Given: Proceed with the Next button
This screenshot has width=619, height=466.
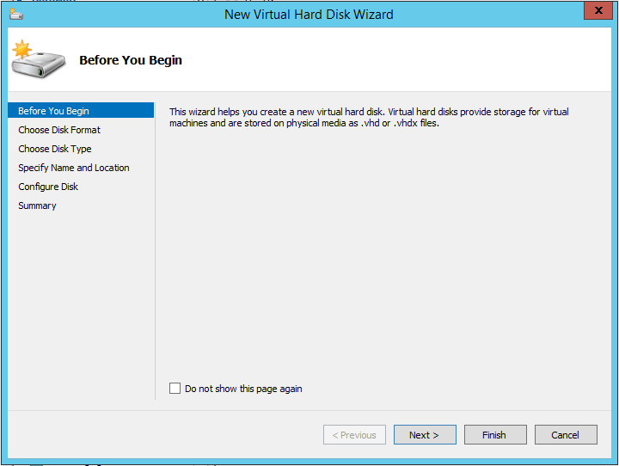Looking at the screenshot, I should (425, 435).
